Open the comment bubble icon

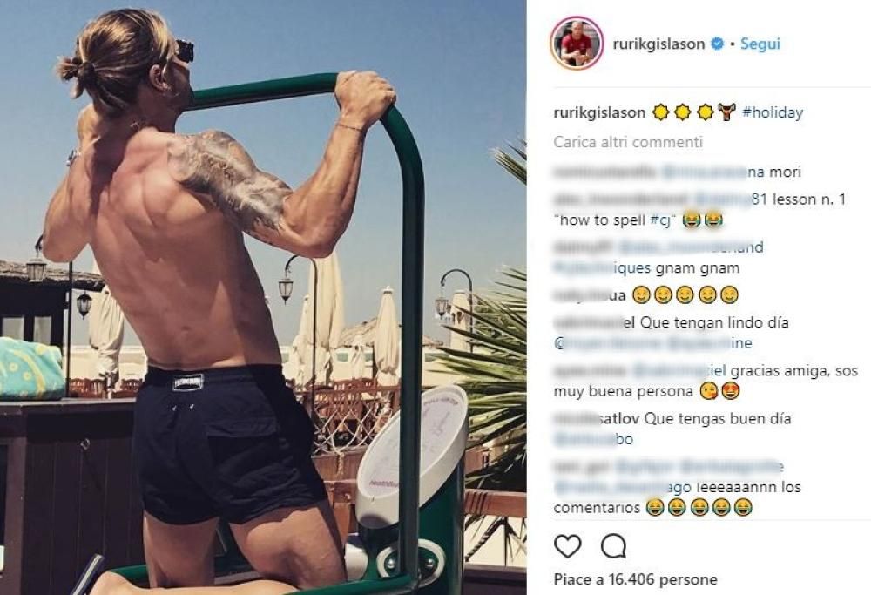coord(614,547)
